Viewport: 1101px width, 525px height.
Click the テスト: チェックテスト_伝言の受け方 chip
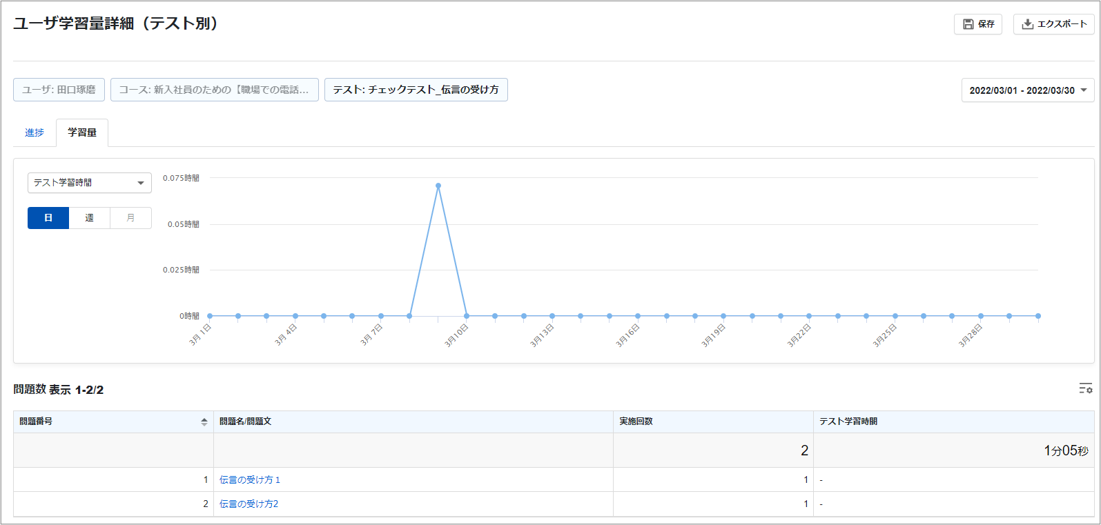pos(416,90)
